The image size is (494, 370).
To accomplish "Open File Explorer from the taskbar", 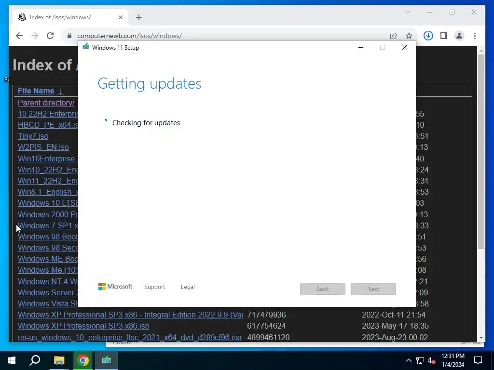I will (59, 360).
